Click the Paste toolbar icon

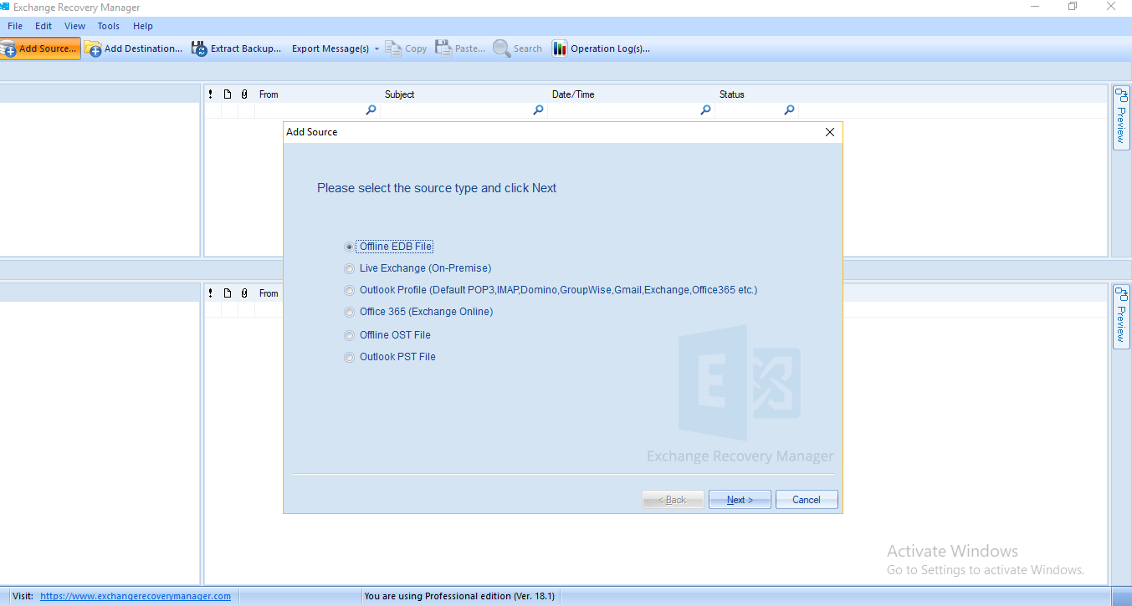coord(443,48)
